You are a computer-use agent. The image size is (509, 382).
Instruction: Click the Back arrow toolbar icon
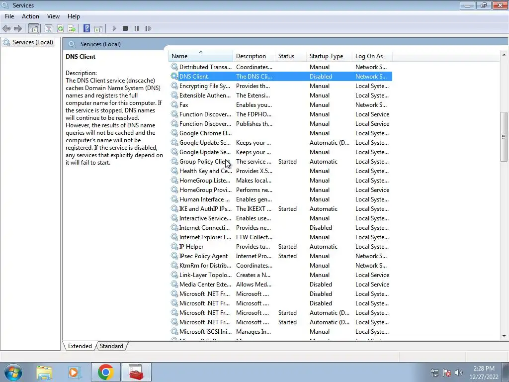[6, 28]
